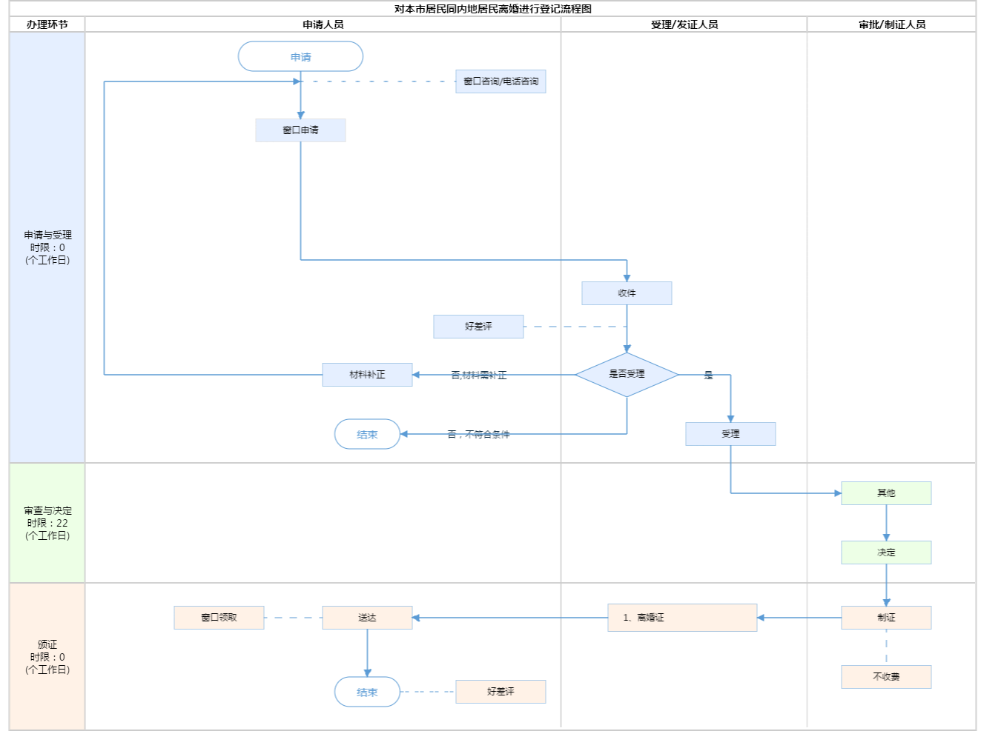Select the 窗口咨询/电话咨询 box

500,81
